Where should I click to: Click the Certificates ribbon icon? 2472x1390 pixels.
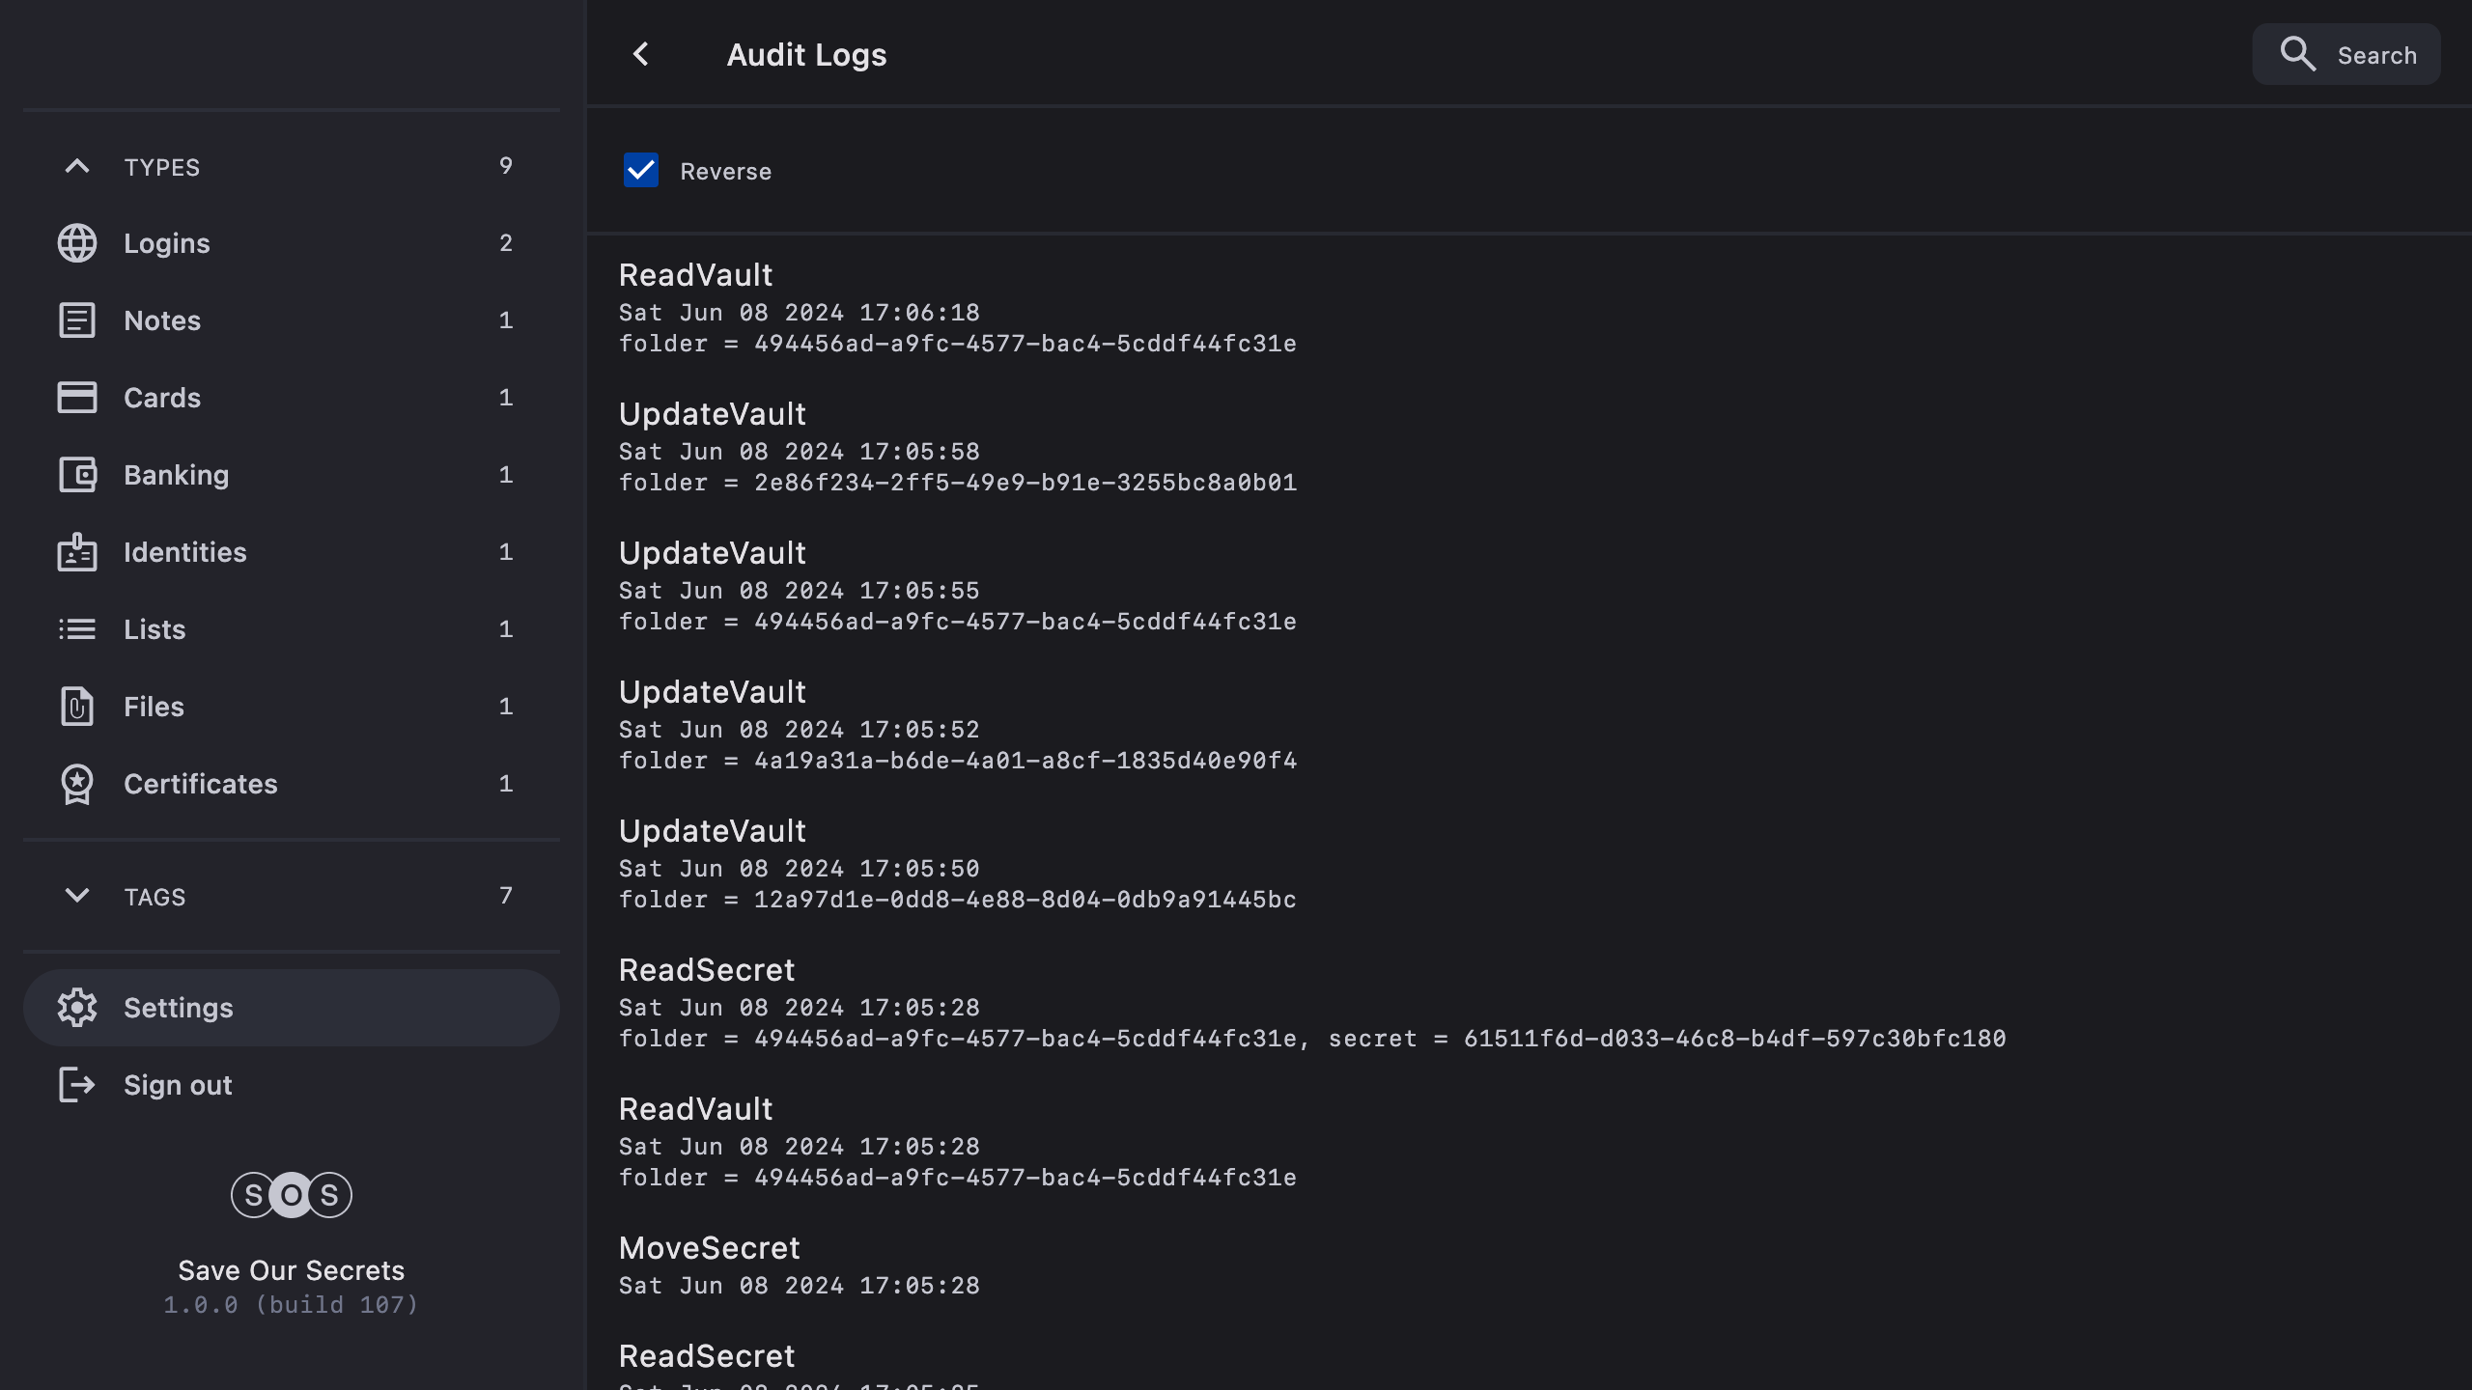[77, 784]
